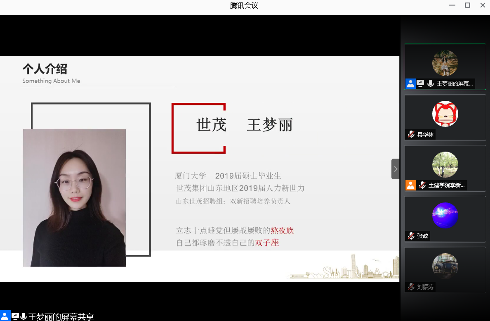Click the orange user badge on 土建学院李新 tile
The height and width of the screenshot is (321, 490).
[x=410, y=185]
